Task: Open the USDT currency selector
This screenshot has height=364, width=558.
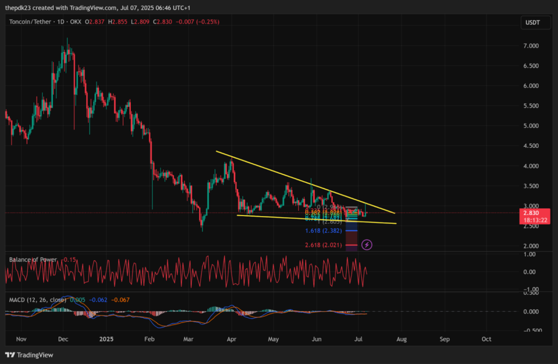Action: click(x=535, y=22)
